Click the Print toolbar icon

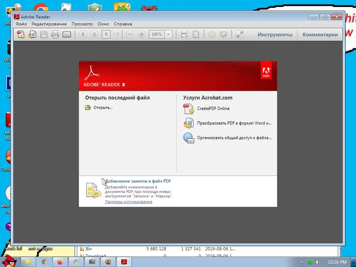tap(55, 34)
